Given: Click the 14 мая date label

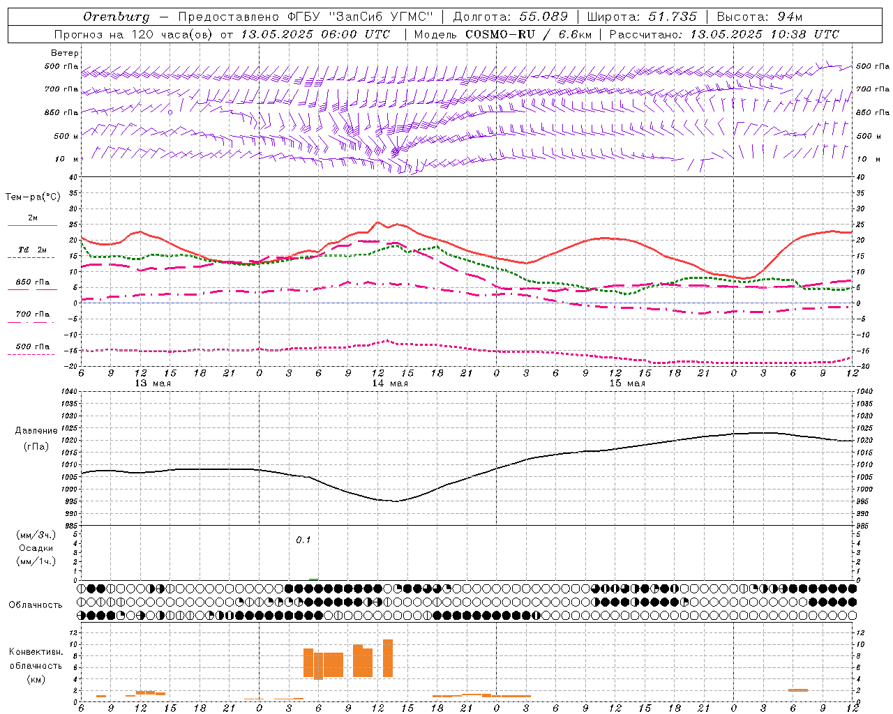Looking at the screenshot, I should coord(390,383).
